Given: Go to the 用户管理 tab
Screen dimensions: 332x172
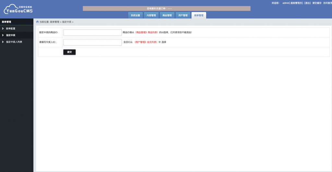Looking at the screenshot, I should pos(183,15).
